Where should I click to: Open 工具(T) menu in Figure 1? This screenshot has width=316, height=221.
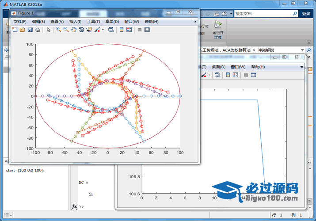click(x=94, y=22)
